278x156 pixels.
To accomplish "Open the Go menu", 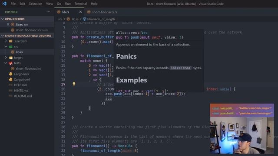I will coord(59,4).
